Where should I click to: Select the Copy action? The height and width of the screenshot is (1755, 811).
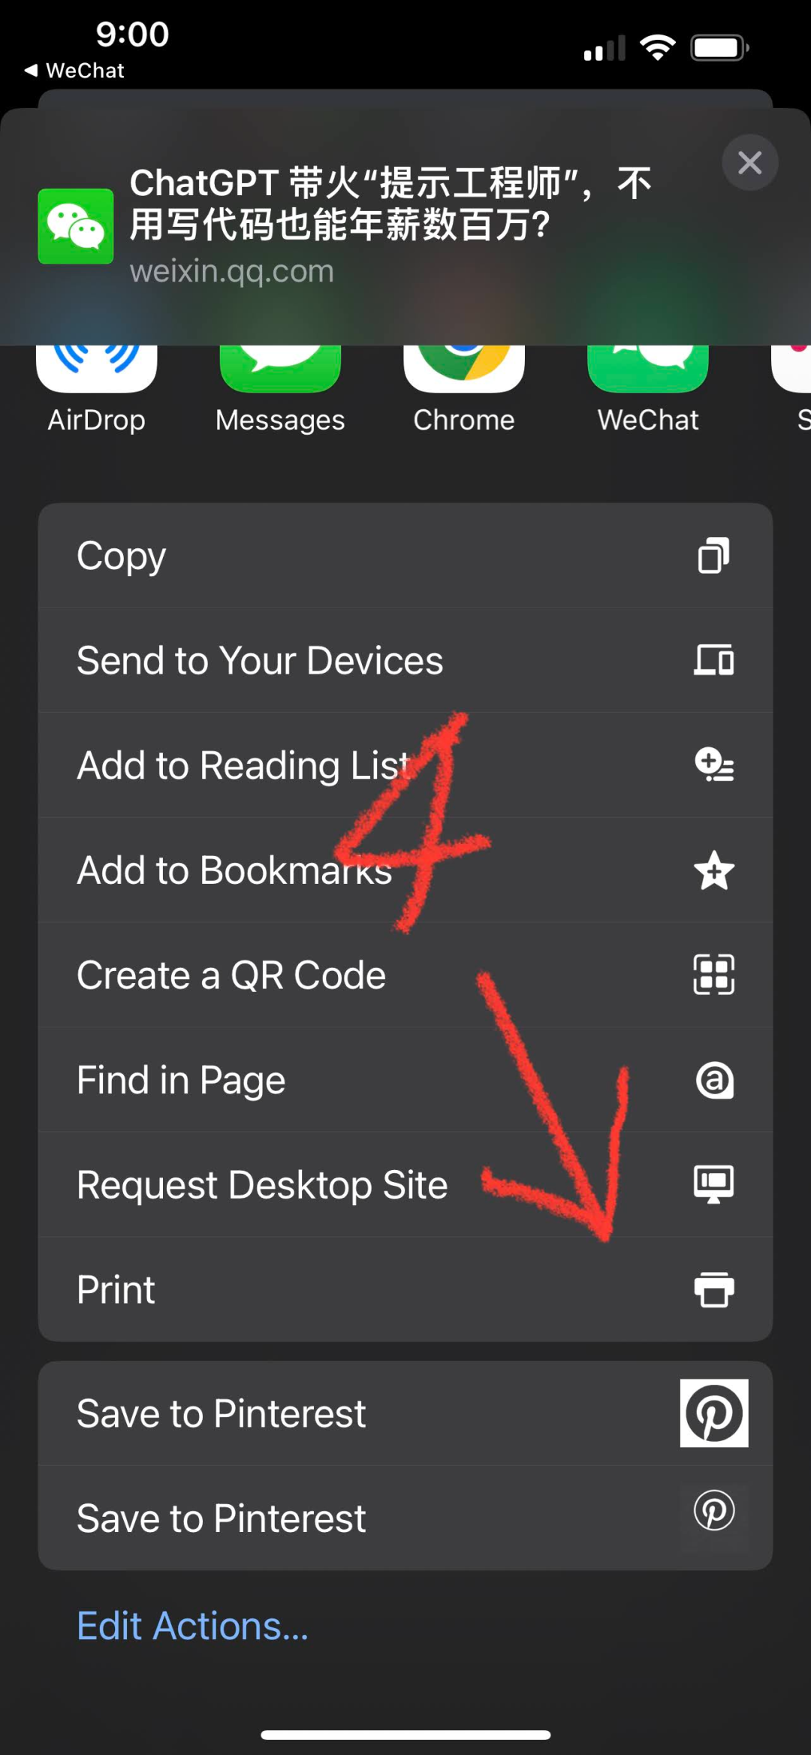click(x=405, y=556)
